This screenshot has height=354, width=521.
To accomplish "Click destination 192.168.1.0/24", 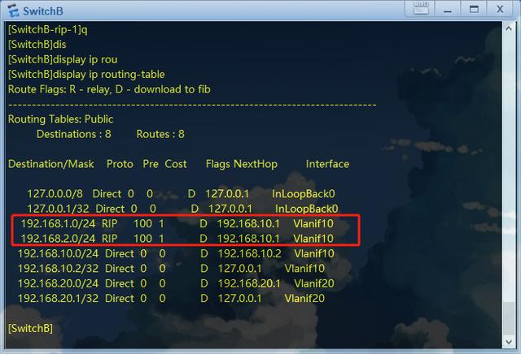I will [58, 224].
